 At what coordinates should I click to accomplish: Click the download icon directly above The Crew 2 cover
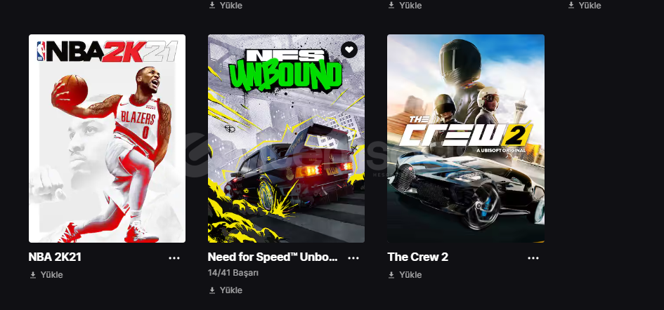(x=391, y=5)
